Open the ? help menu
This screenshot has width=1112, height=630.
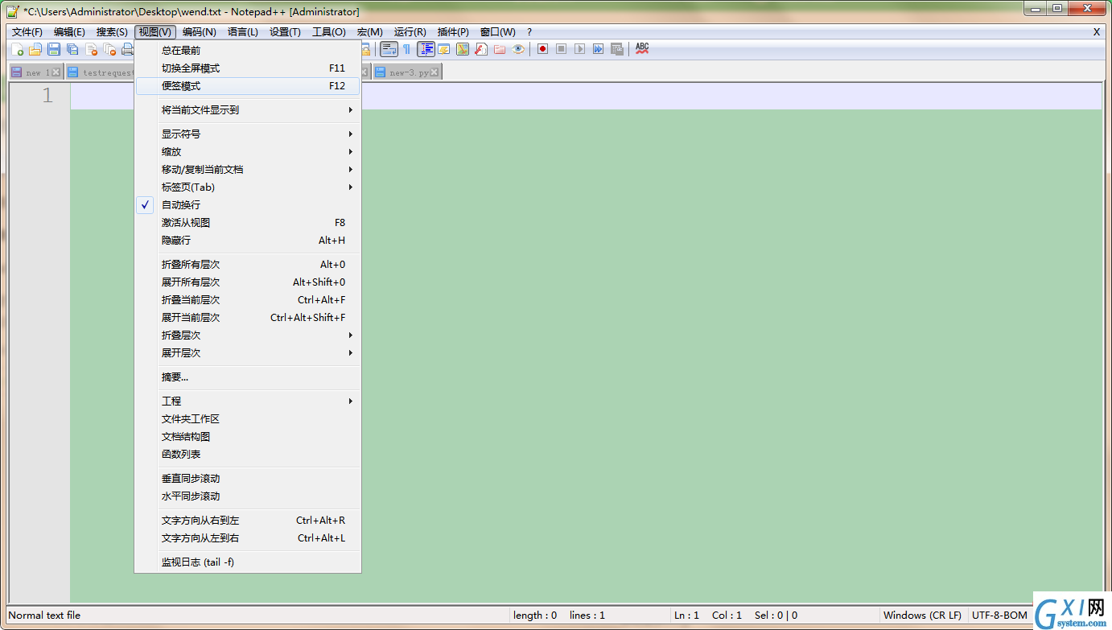[x=529, y=32]
